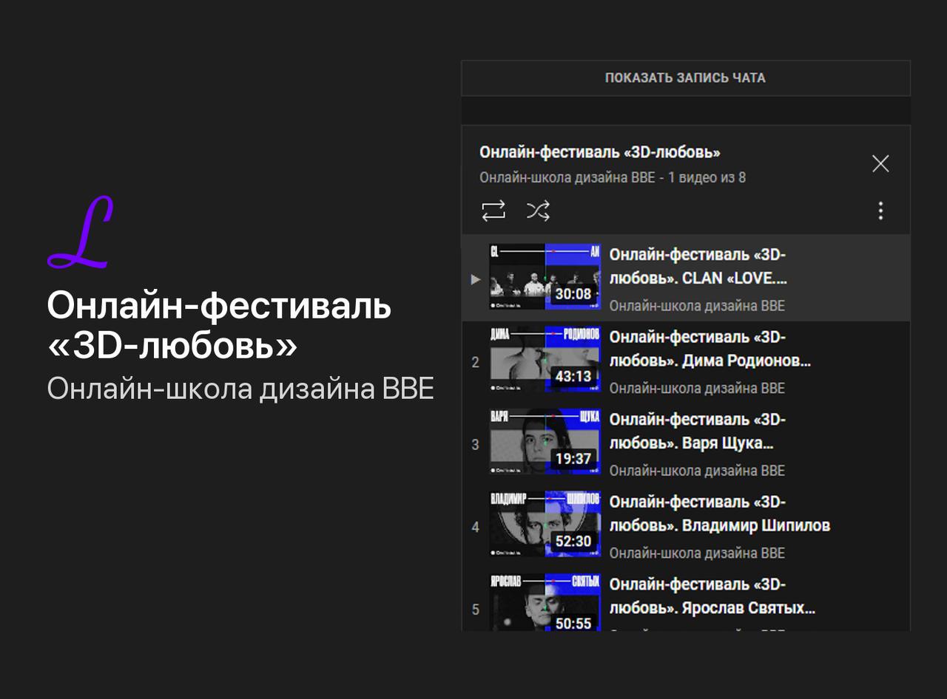Toggle shuffle playlist icon

[538, 211]
